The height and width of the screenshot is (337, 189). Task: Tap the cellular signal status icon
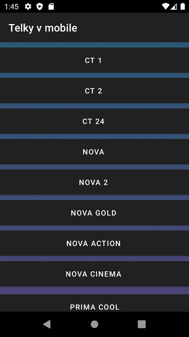[174, 6]
